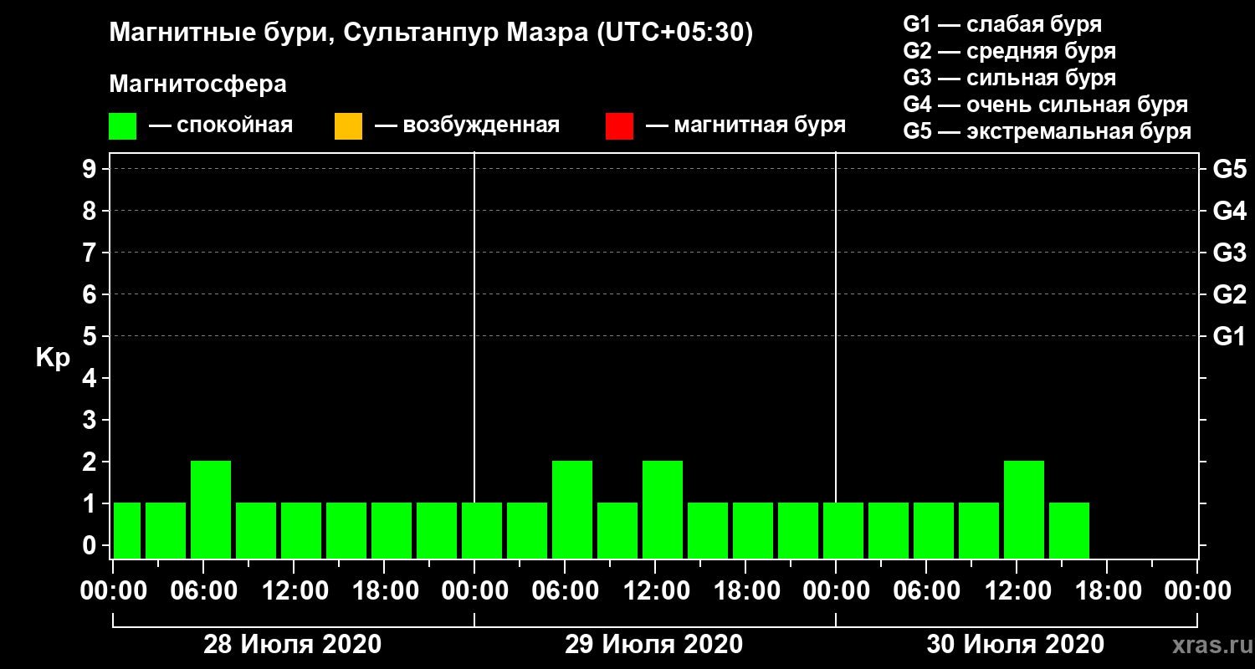1255x669 pixels.
Task: Click the '29 Июля 2020' date label
Action: point(654,645)
